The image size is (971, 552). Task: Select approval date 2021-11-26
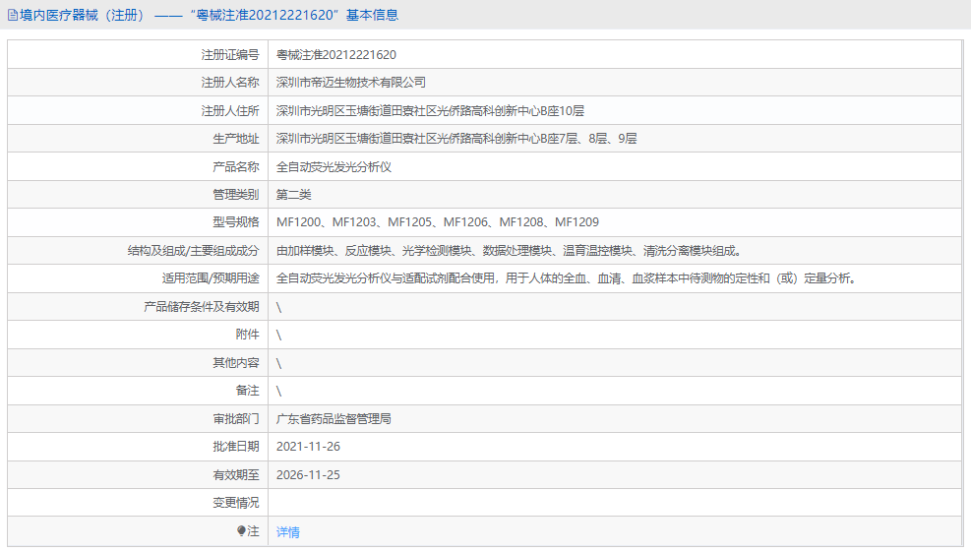coord(308,446)
